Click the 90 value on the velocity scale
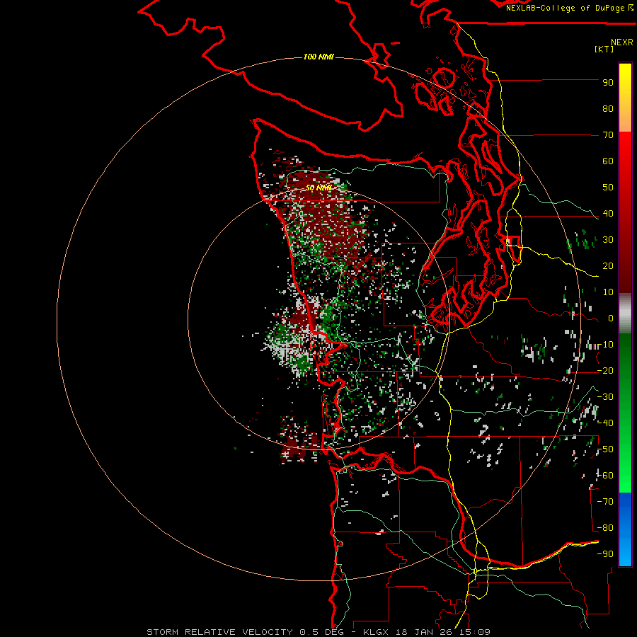The height and width of the screenshot is (637, 637). (x=608, y=83)
